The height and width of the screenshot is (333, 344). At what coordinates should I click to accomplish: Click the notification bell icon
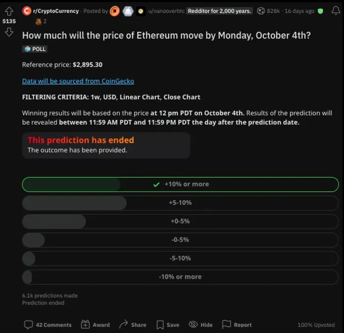335,11
